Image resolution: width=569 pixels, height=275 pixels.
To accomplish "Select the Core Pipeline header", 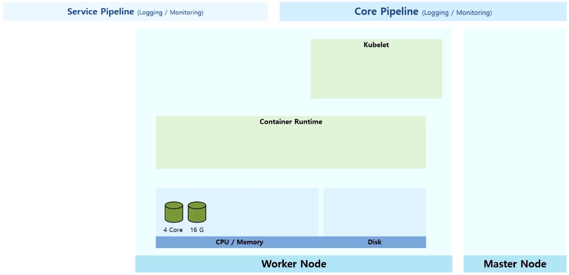I will 423,12.
